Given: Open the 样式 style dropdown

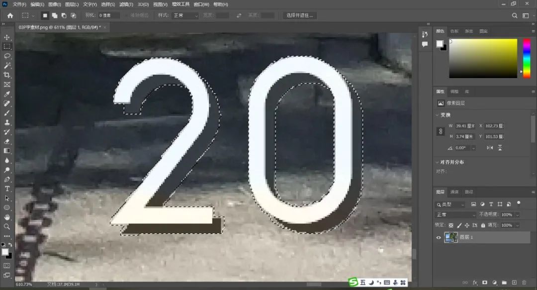Looking at the screenshot, I should point(184,15).
